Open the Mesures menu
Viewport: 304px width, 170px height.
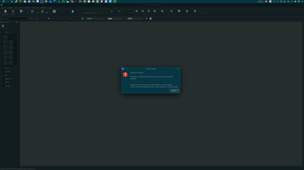click(28, 8)
